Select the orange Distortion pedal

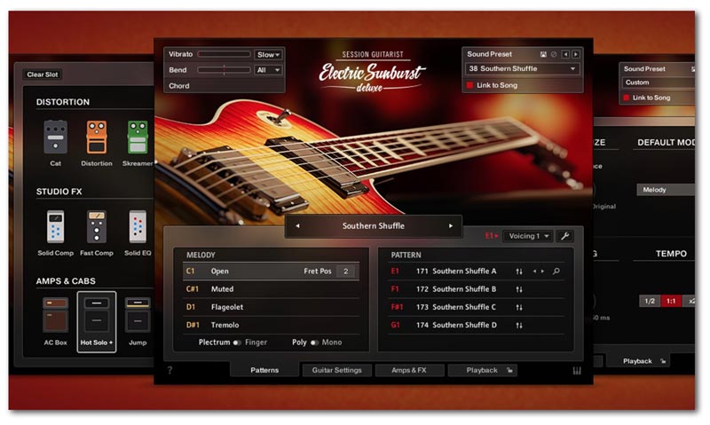[97, 138]
